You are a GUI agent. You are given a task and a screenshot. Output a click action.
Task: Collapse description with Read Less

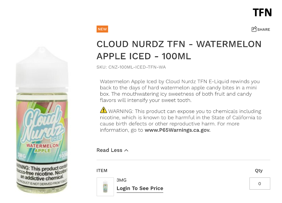[x=112, y=150]
